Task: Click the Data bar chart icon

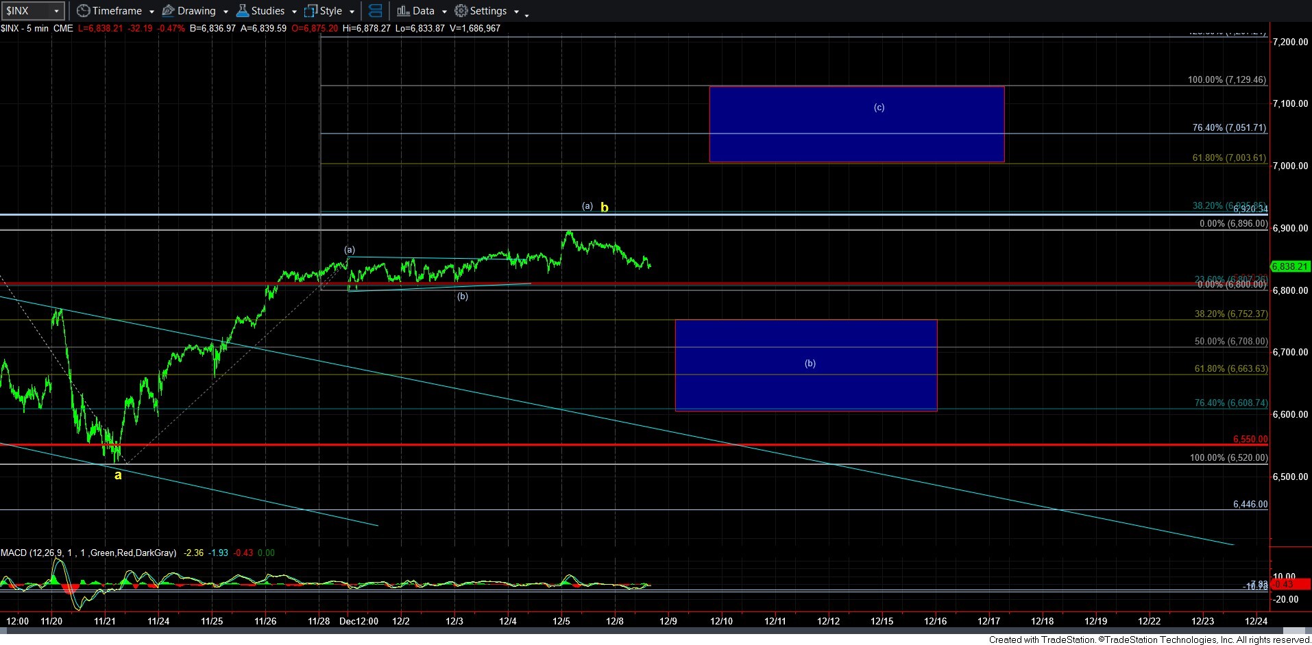Action: coord(403,11)
